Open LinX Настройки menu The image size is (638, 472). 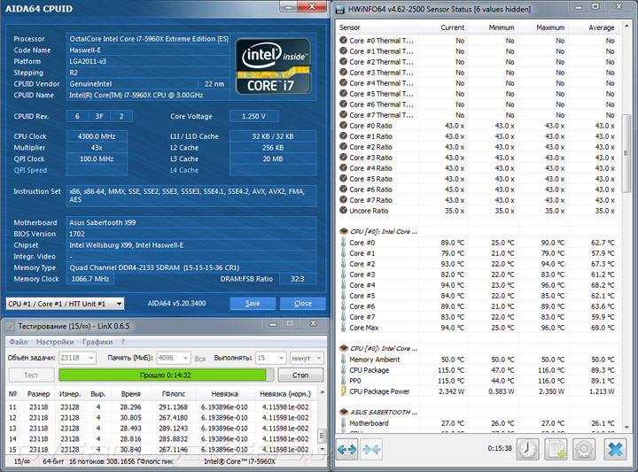coord(55,342)
